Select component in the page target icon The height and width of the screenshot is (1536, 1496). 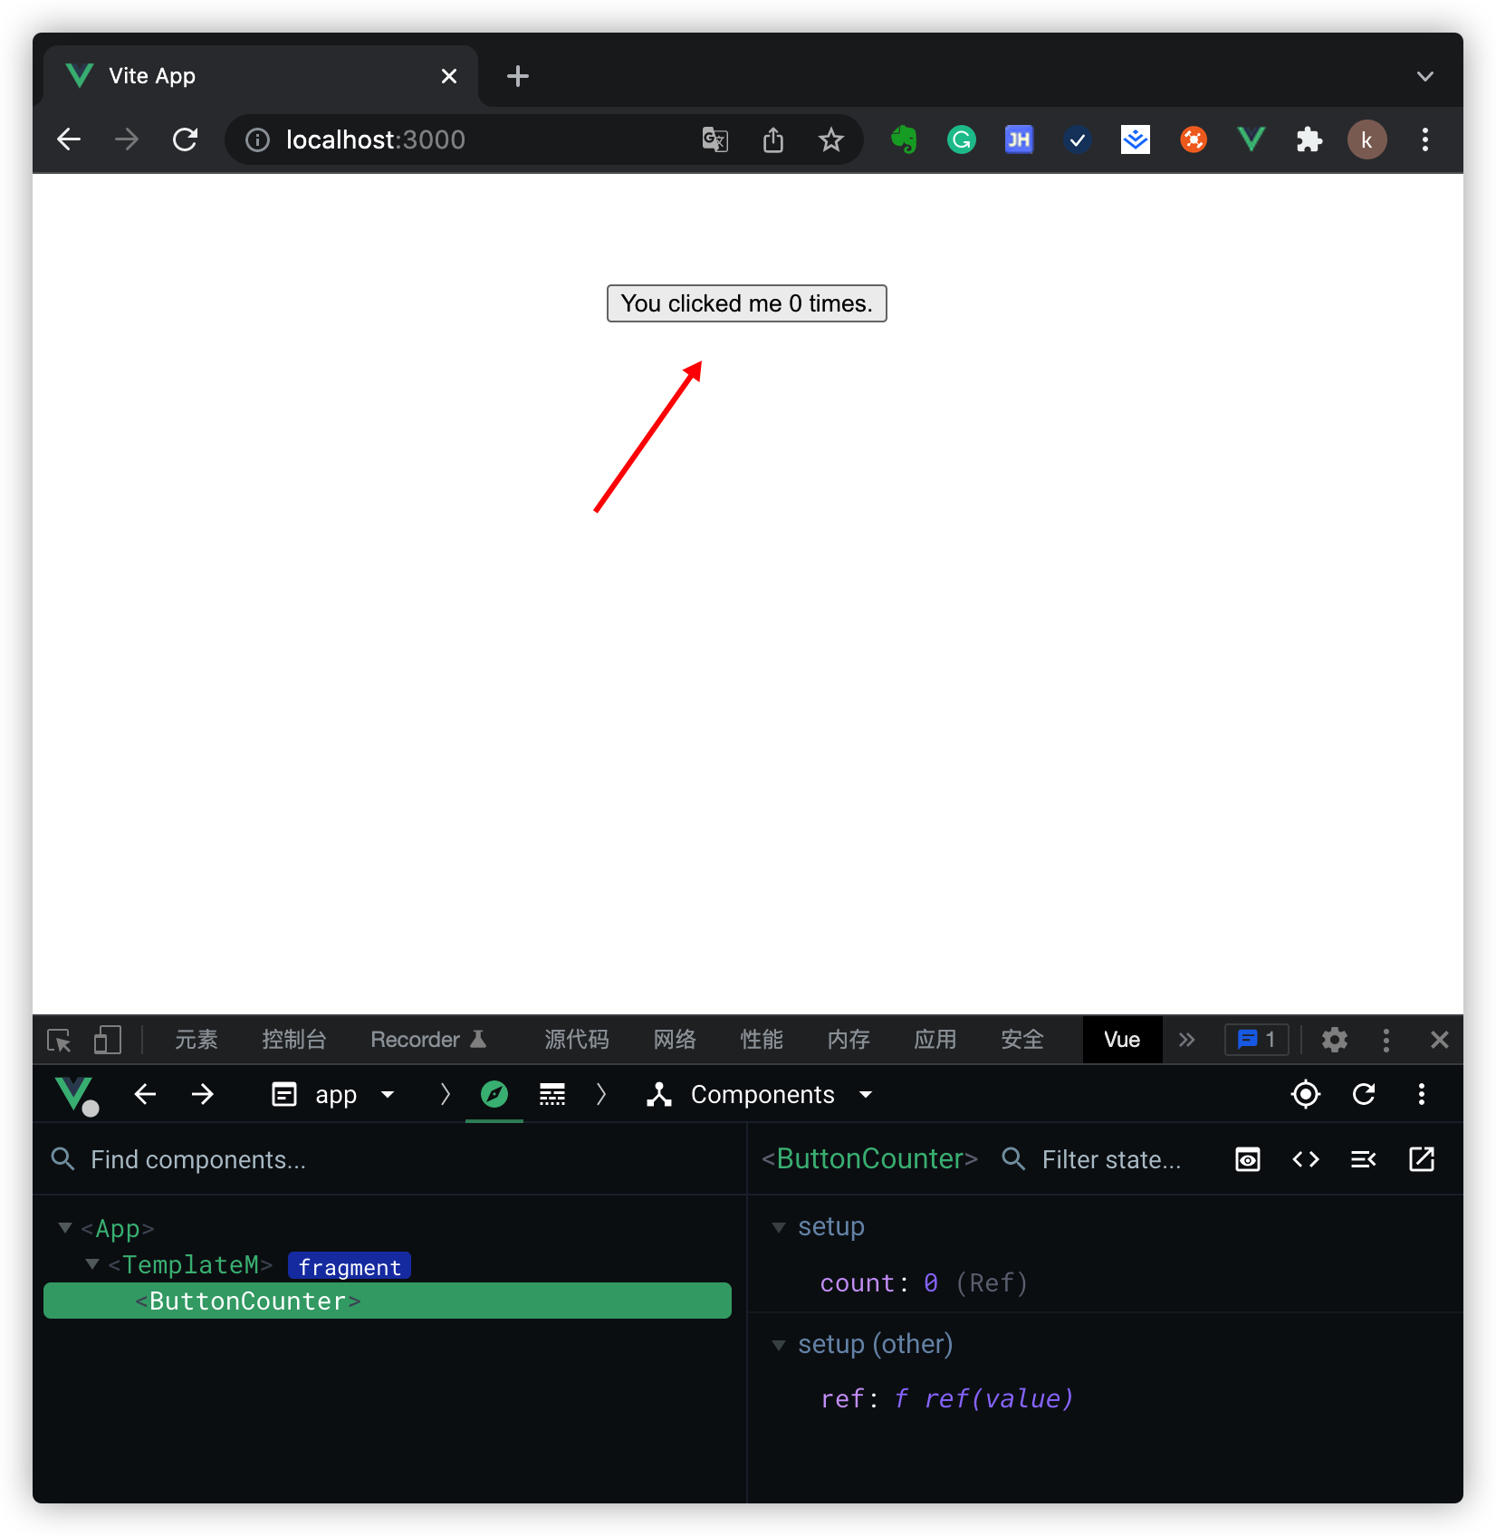[1305, 1094]
